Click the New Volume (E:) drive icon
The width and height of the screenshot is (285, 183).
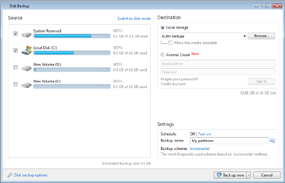(26, 85)
